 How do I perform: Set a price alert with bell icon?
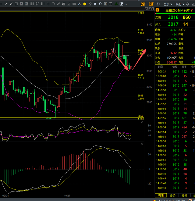pyautogui.click(x=95, y=4)
